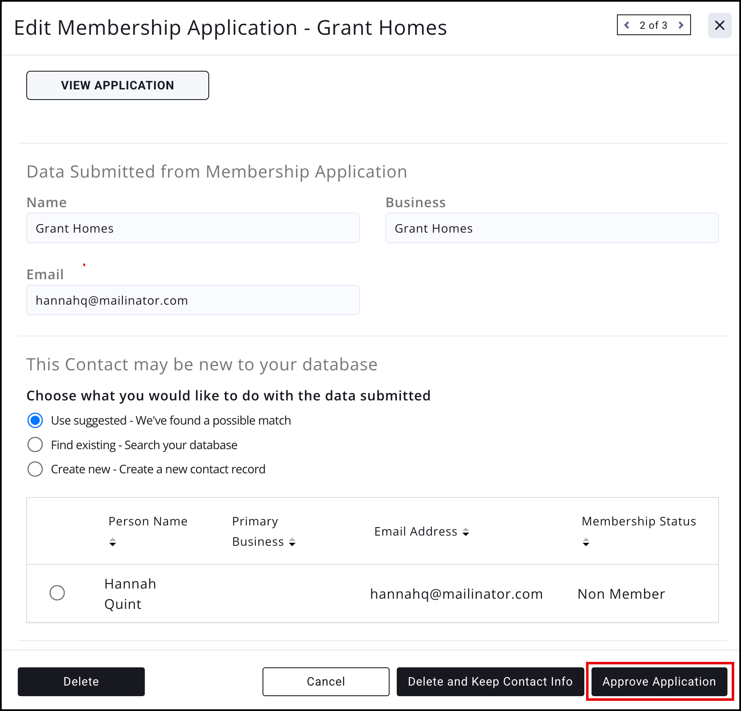Screen dimensions: 741x711
Task: Click the Email field with hannahq@mailinator.com
Action: [193, 300]
